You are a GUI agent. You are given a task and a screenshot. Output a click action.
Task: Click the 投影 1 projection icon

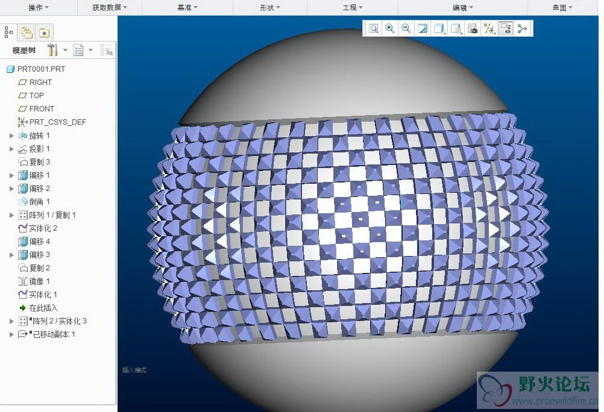point(23,149)
